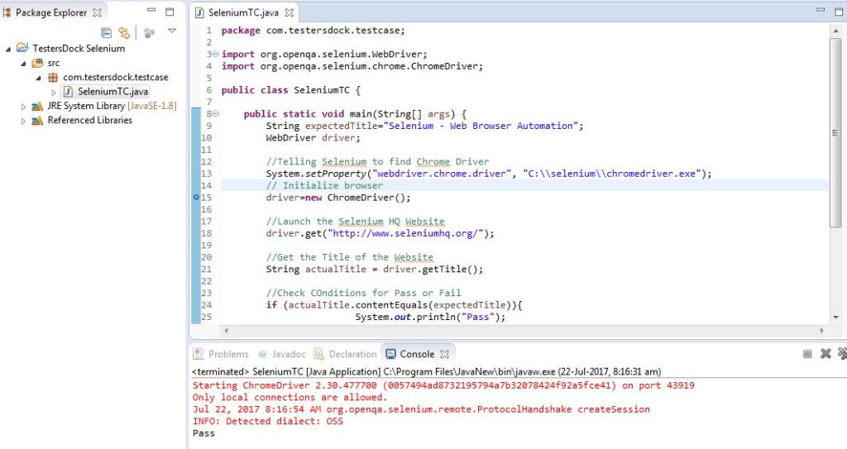Close the Package Explorer view tab
Screen dimensions: 847x449
97,12
